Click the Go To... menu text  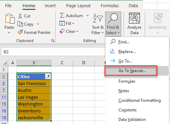click(x=125, y=61)
